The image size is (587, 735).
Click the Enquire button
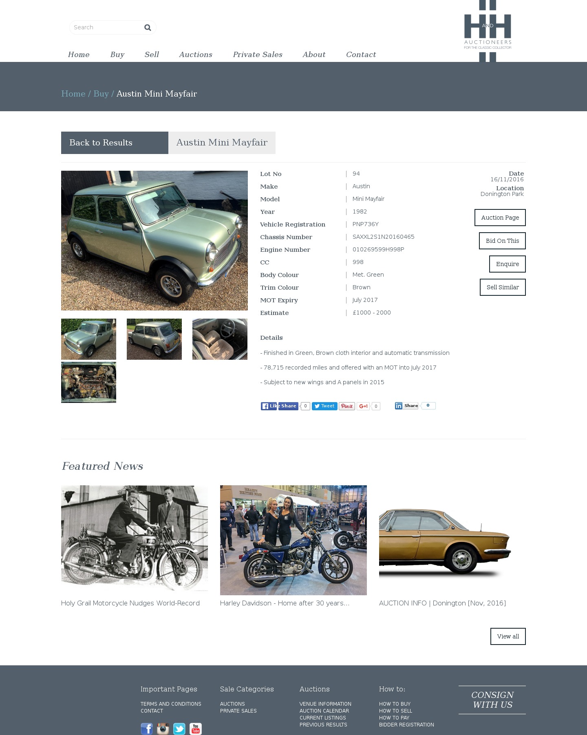click(x=508, y=264)
